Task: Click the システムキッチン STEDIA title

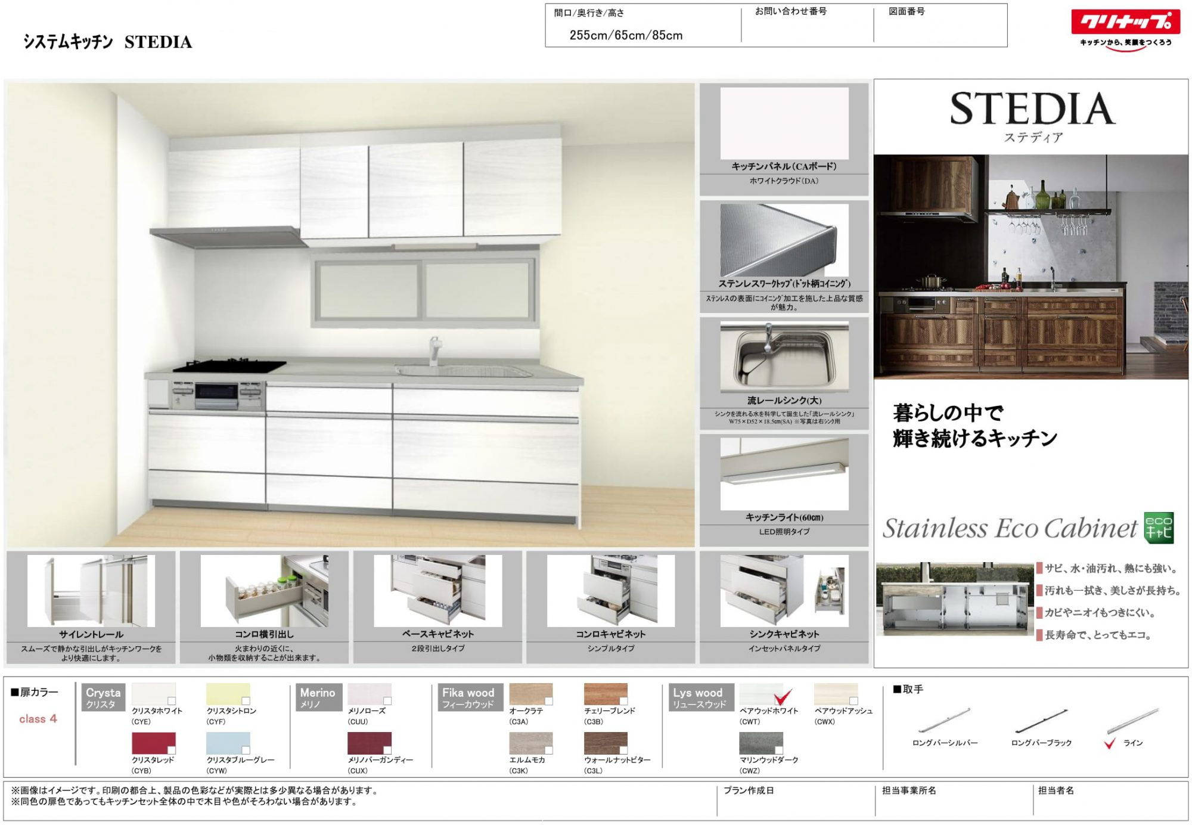Action: pyautogui.click(x=108, y=42)
